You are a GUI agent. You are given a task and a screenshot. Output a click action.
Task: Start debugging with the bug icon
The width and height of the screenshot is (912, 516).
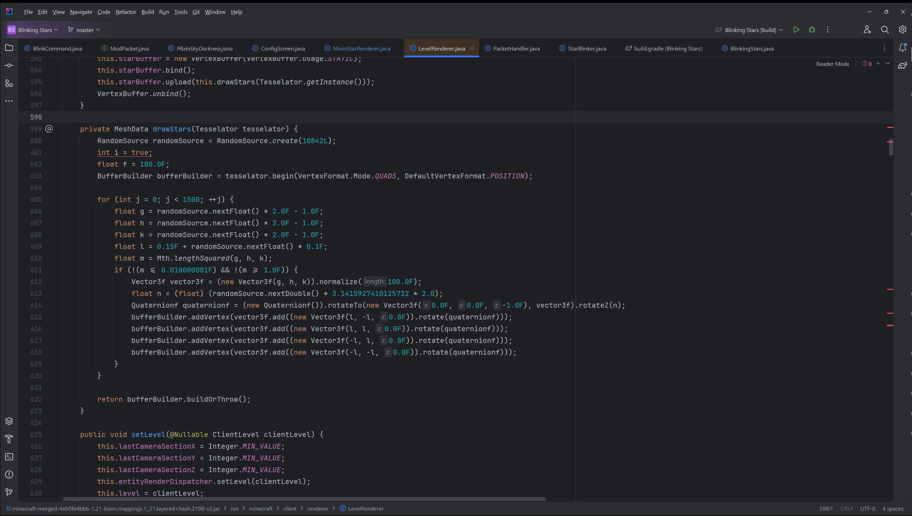tap(812, 30)
